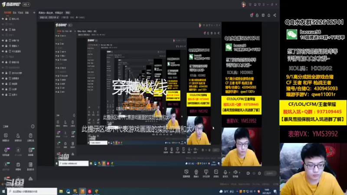Mute the 麦克风 microphone icon
The image size is (347, 195).
tap(225, 172)
